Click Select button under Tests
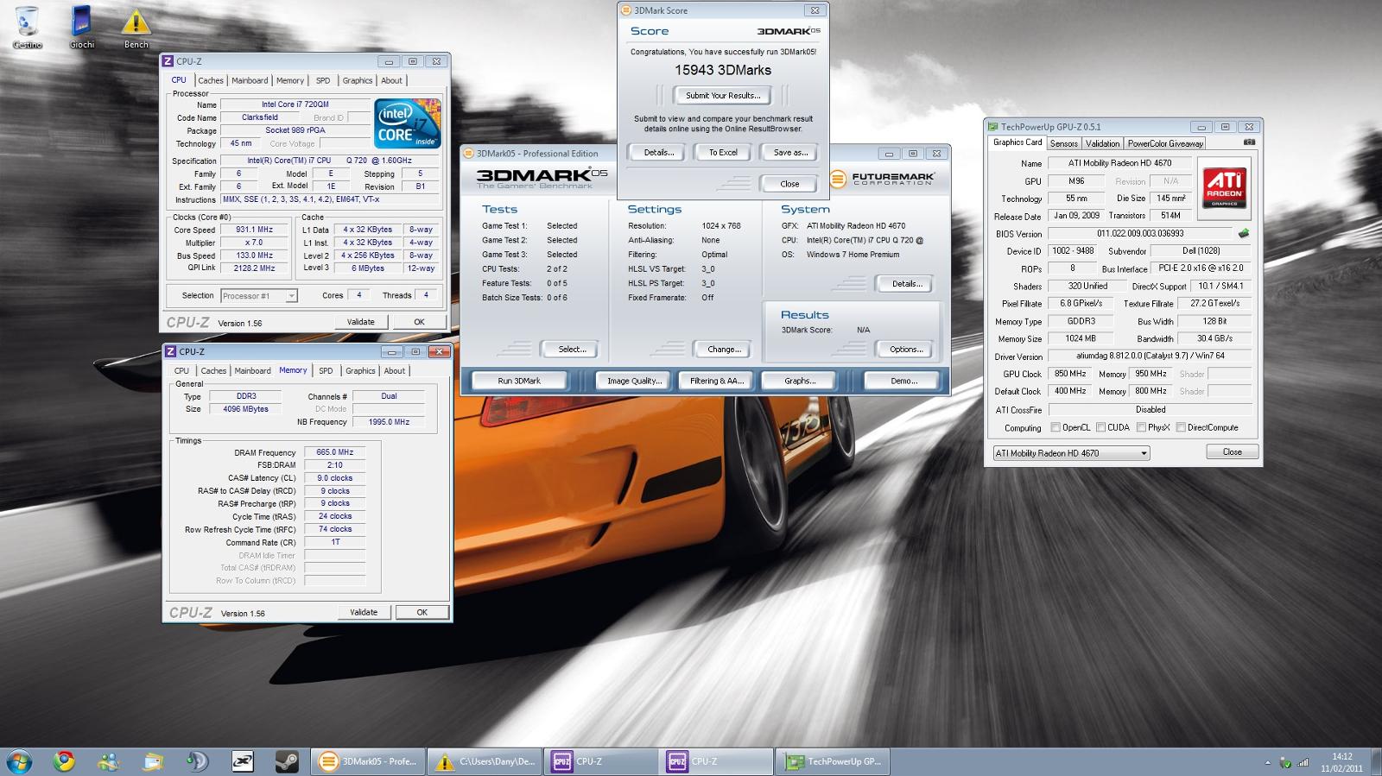1382x776 pixels. 572,349
